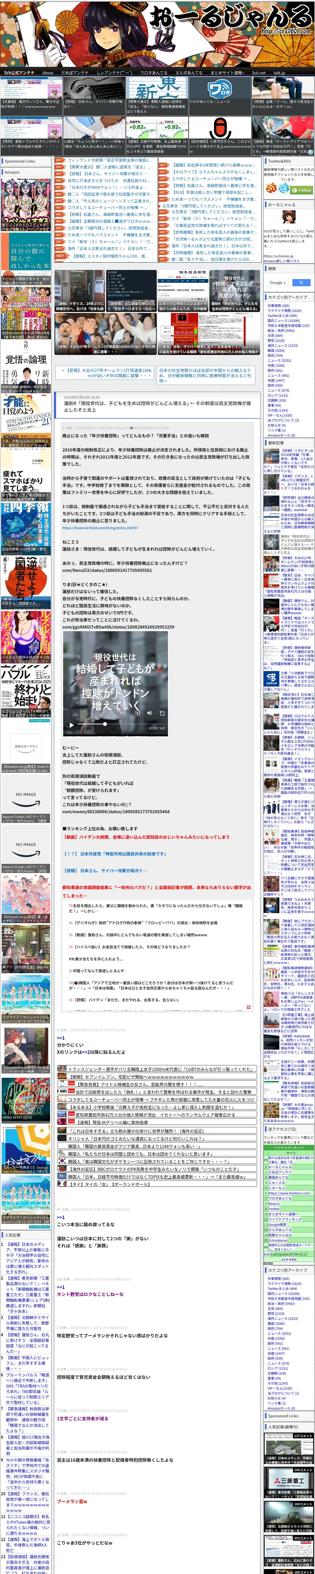
Task: Open the だめぽアンテナ menu item
Action: [74, 73]
